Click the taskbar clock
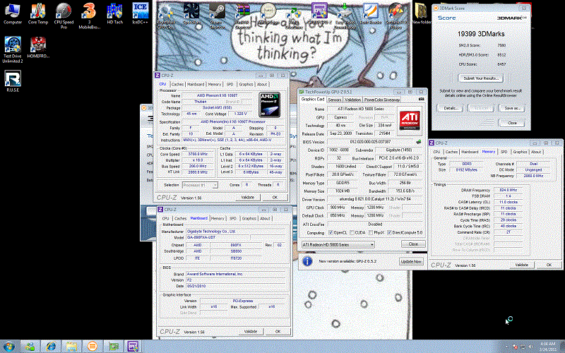The height and width of the screenshot is (353, 565). (x=548, y=347)
